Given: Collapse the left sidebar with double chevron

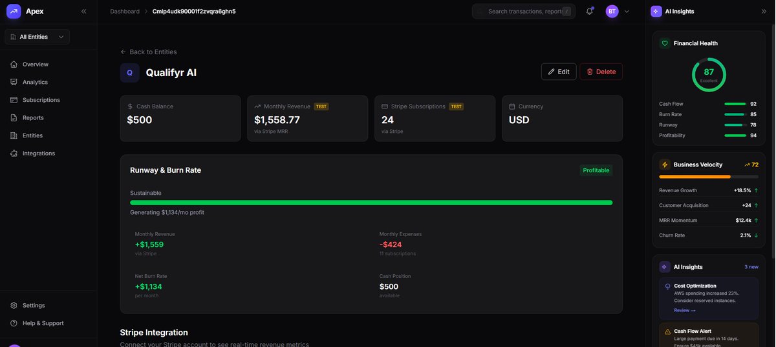Looking at the screenshot, I should [x=83, y=11].
